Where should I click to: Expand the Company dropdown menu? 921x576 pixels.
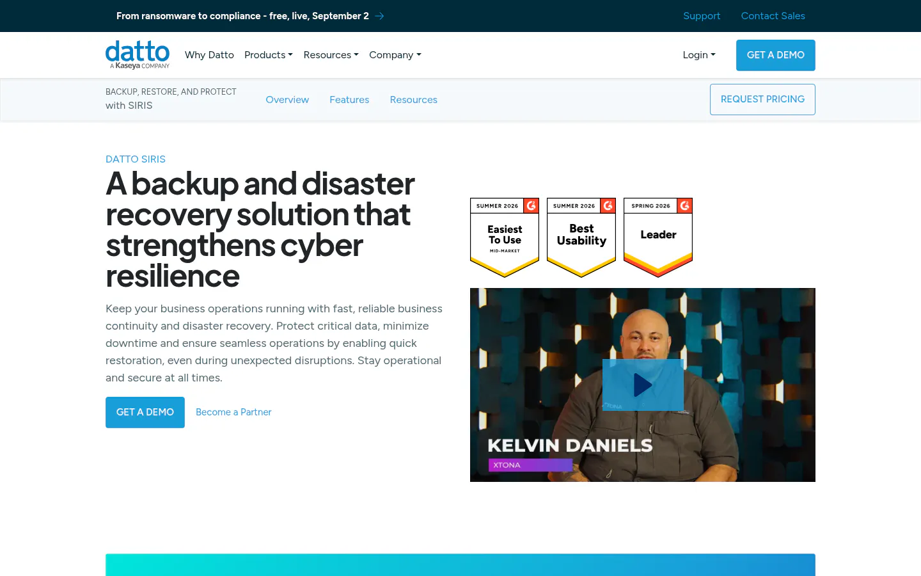[395, 55]
